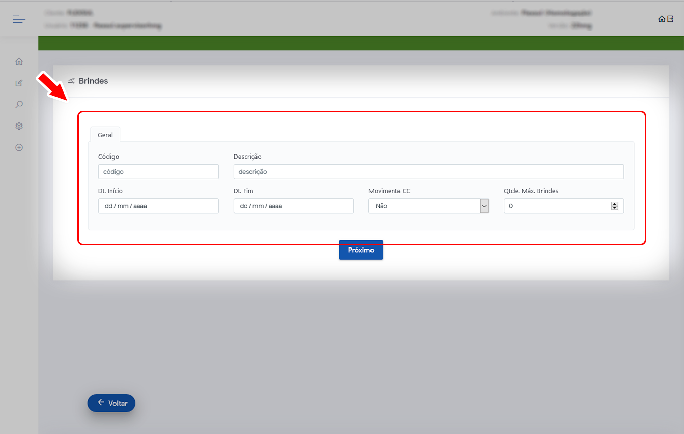The height and width of the screenshot is (434, 684).
Task: Open the Dt. Início date field
Action: (158, 206)
